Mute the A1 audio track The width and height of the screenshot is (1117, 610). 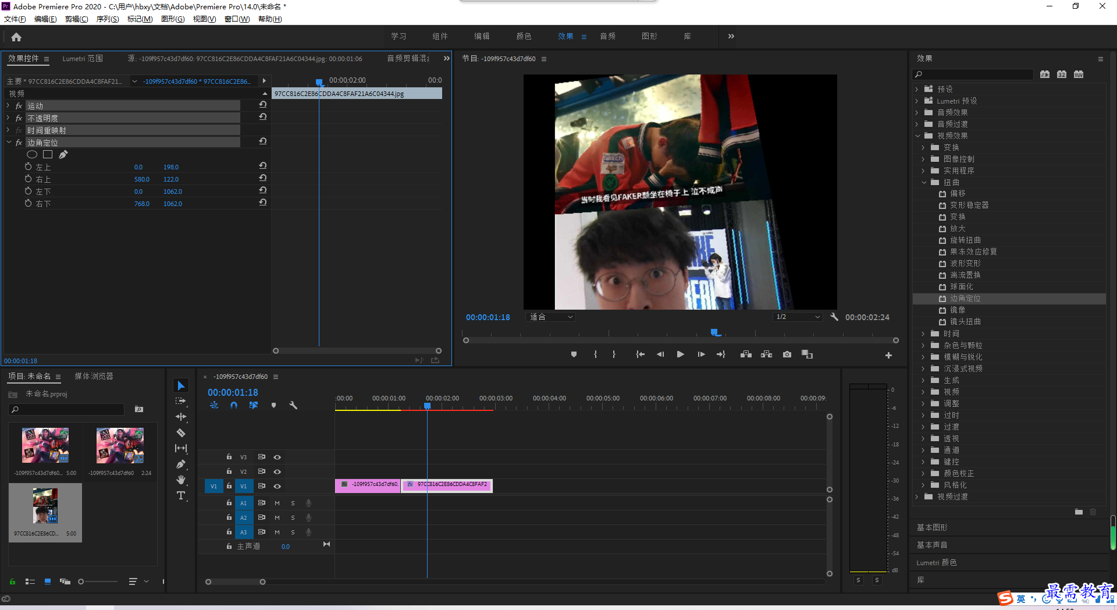click(277, 503)
